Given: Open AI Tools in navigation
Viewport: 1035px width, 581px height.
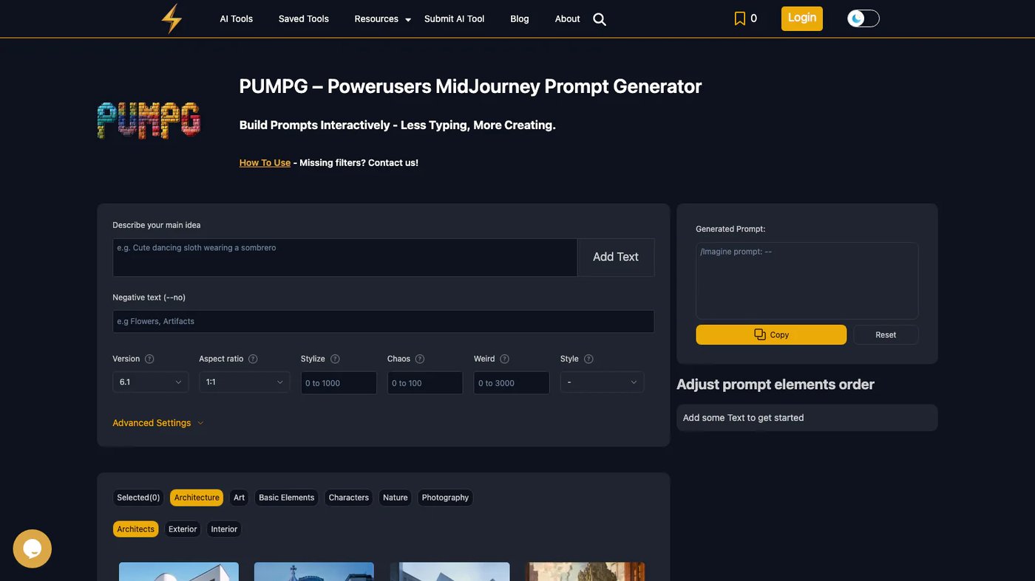Looking at the screenshot, I should [237, 19].
